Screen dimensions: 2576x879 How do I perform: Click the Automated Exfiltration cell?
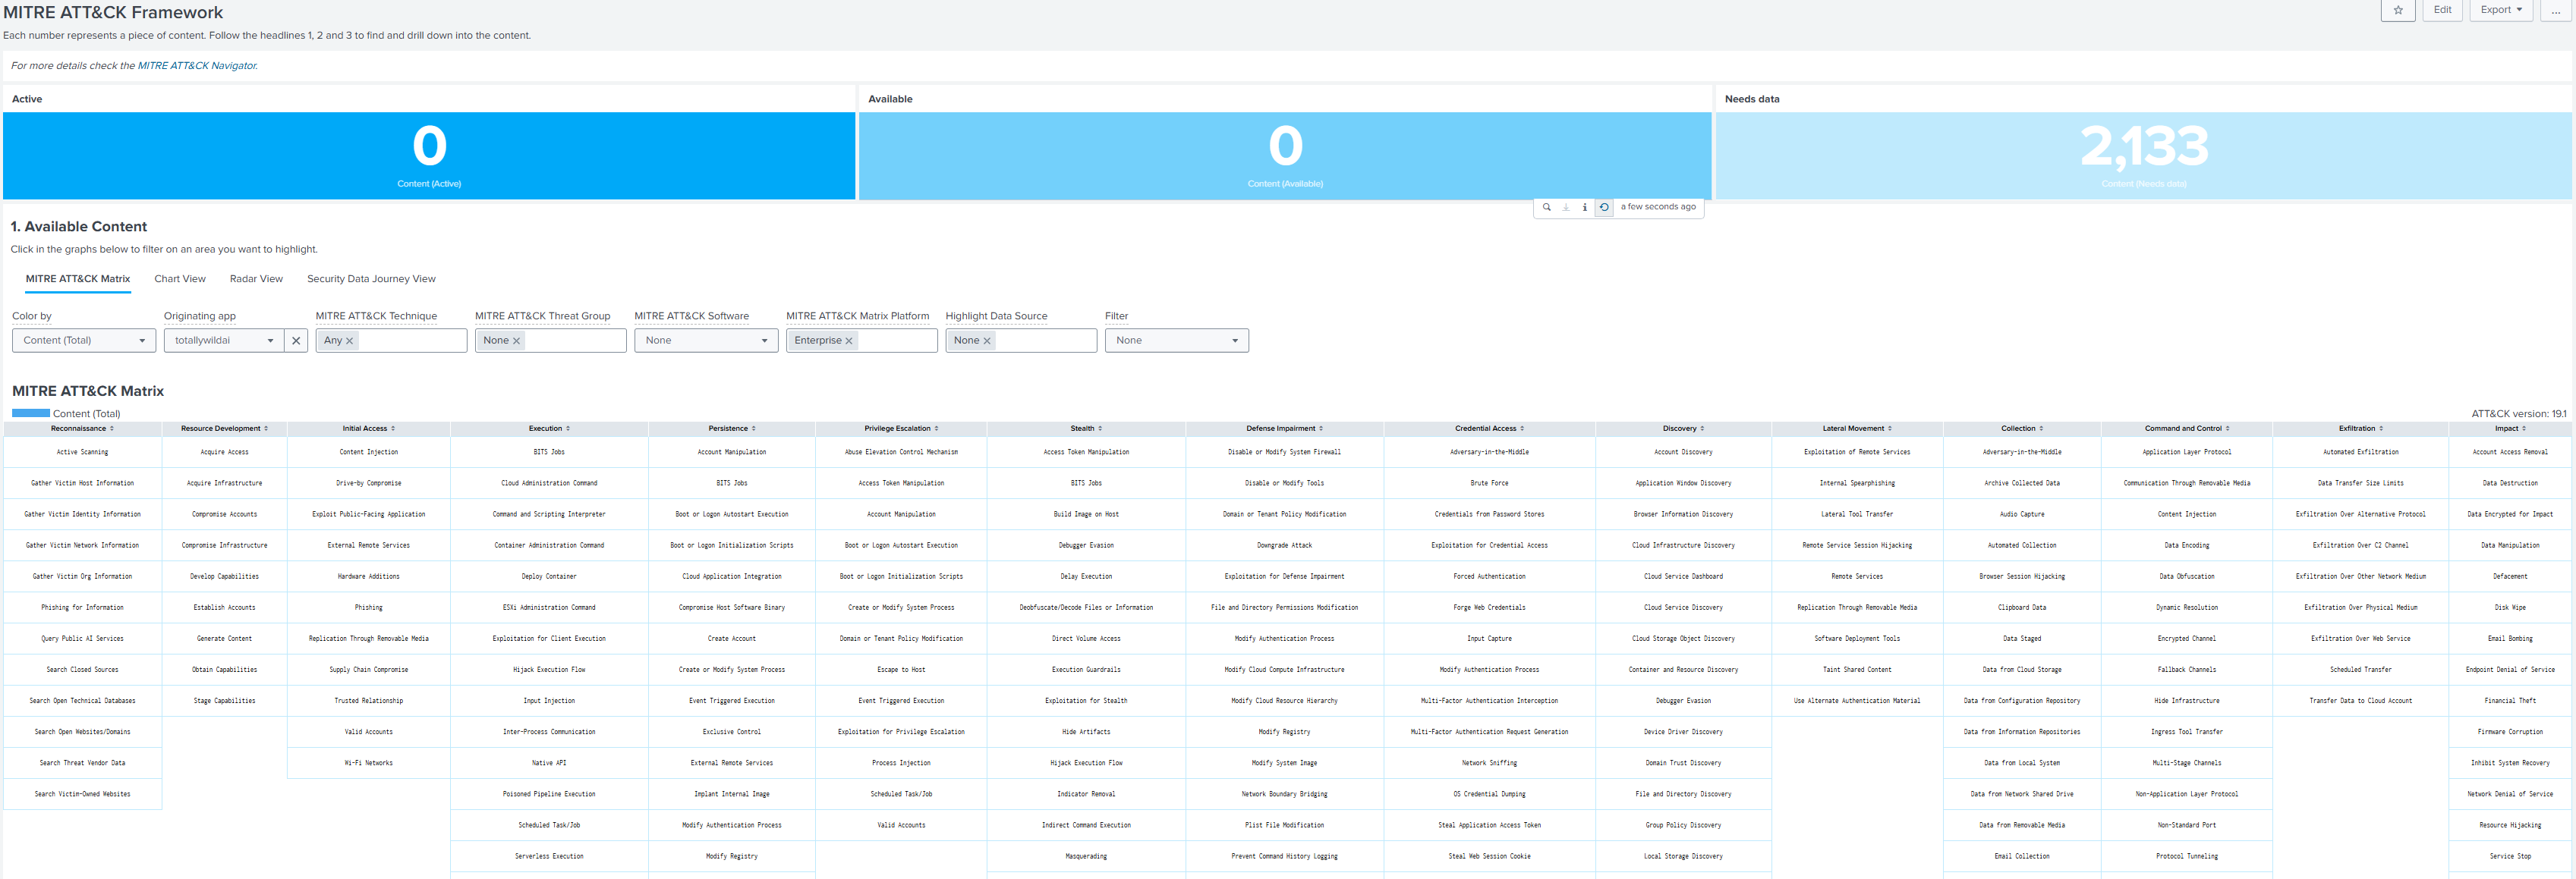[2361, 453]
